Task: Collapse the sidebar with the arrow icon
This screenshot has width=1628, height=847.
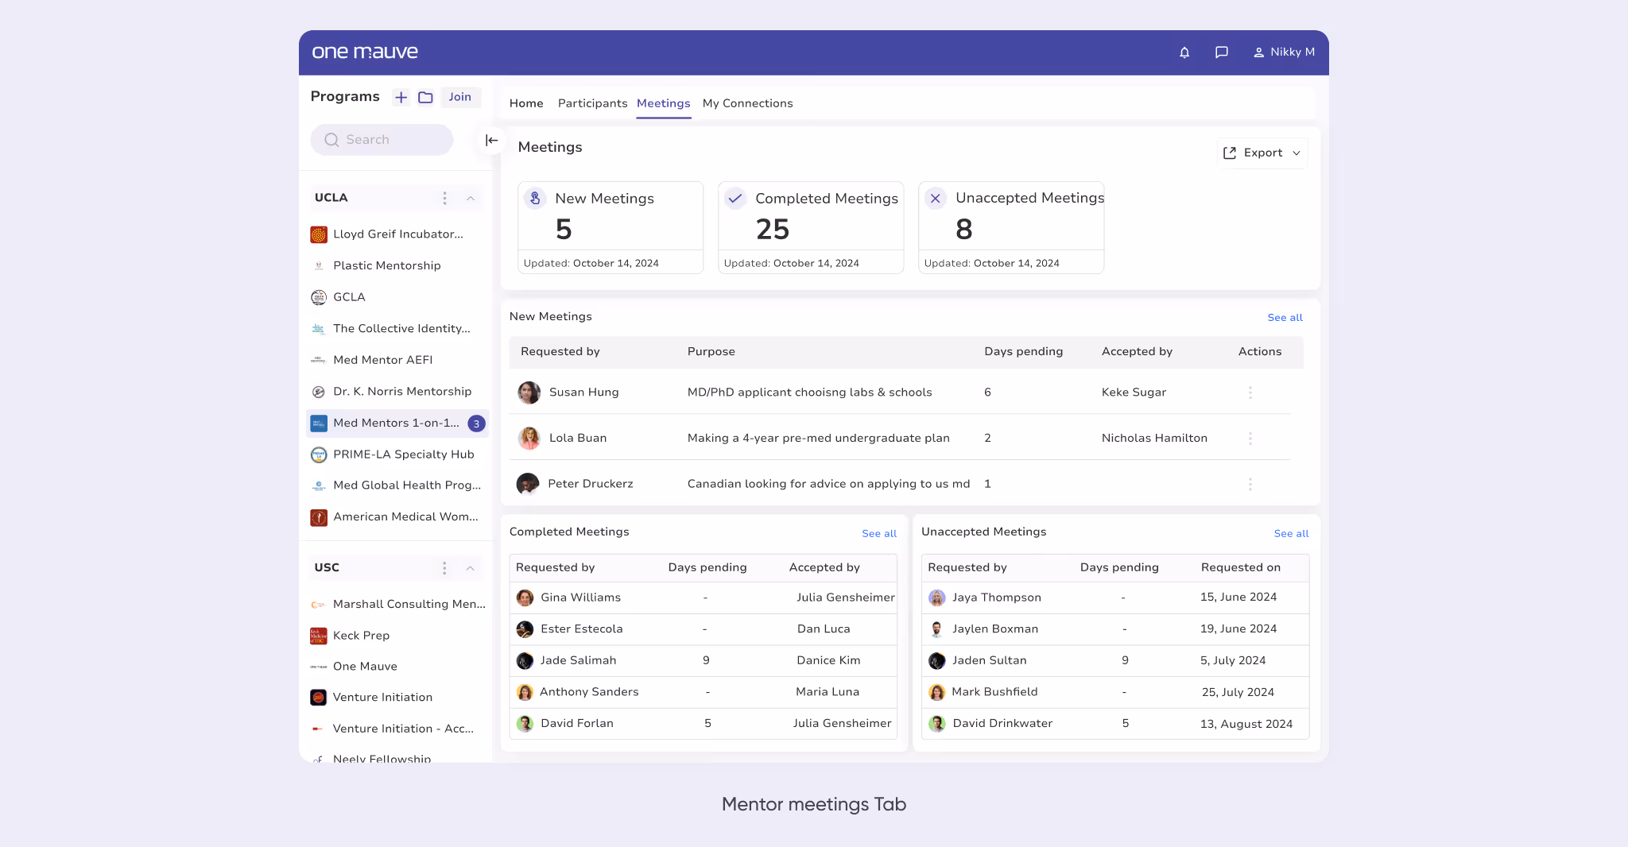Action: [x=491, y=140]
